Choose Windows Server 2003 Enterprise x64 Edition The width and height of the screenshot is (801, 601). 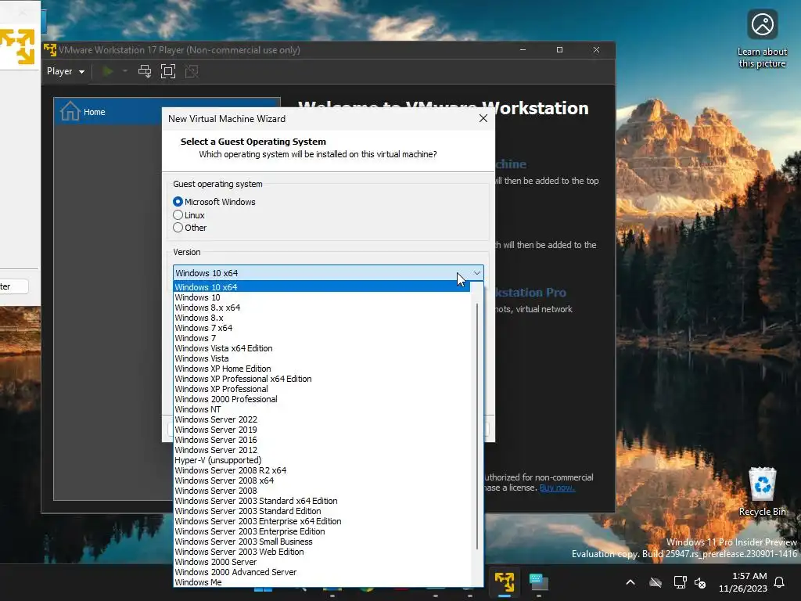coord(321,521)
